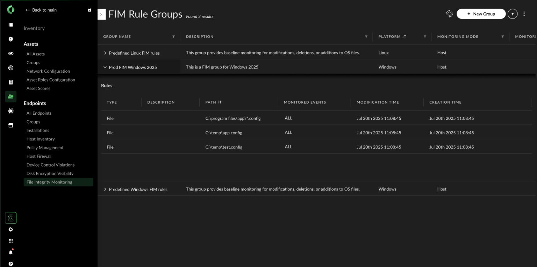
Task: Toggle sort on the Platform column
Action: click(x=404, y=36)
